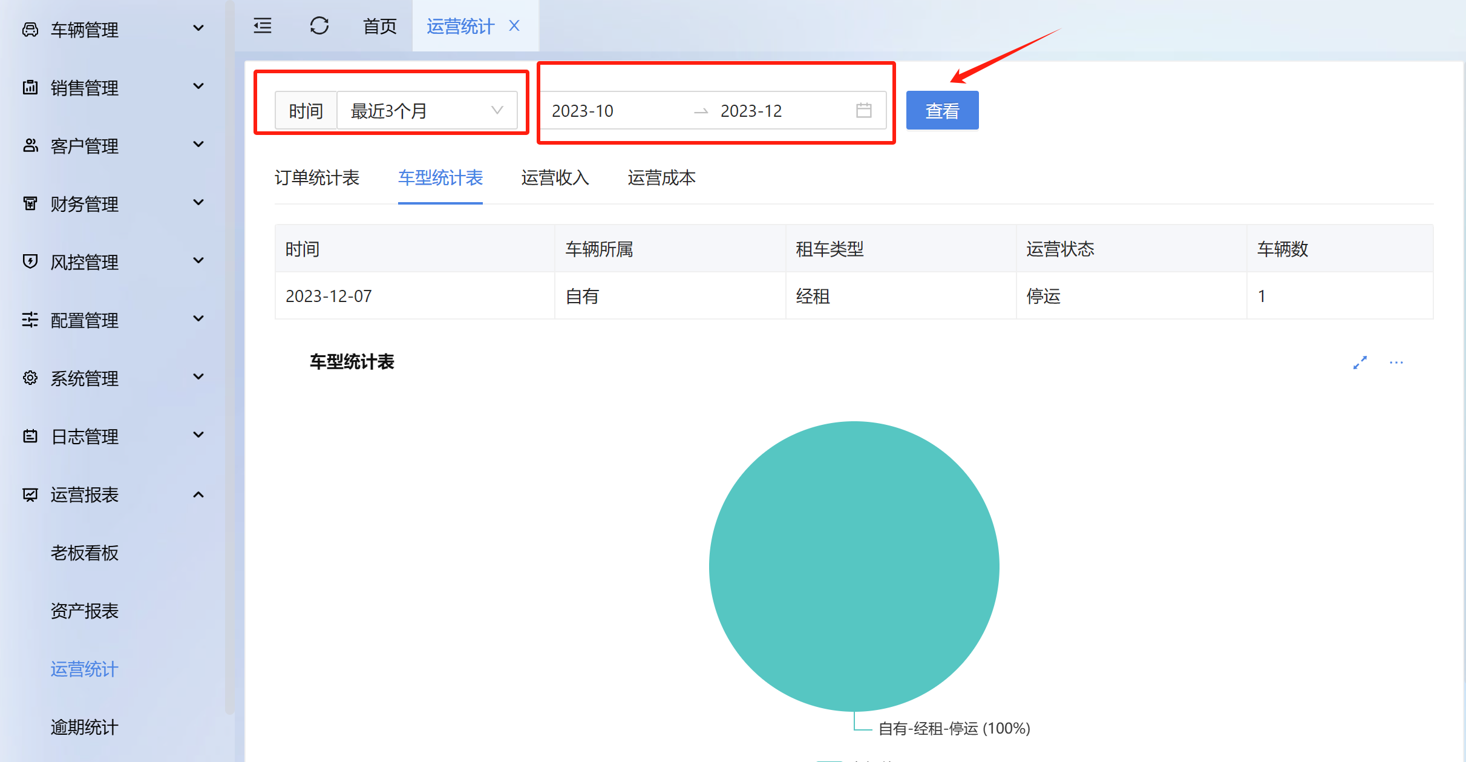Click the teal pie chart slice
This screenshot has height=762, width=1466.
coord(854,566)
